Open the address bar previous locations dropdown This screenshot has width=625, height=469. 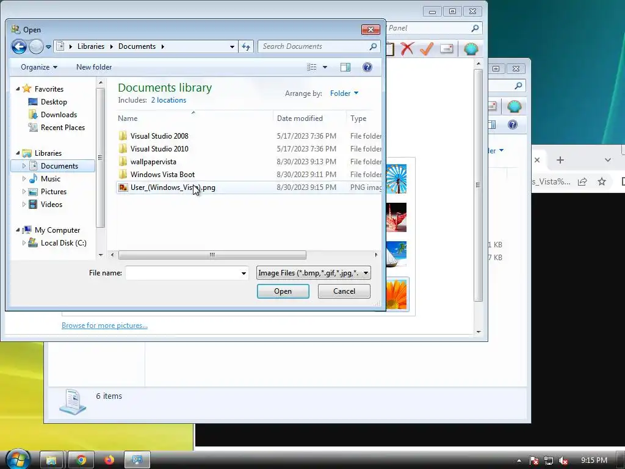[232, 46]
